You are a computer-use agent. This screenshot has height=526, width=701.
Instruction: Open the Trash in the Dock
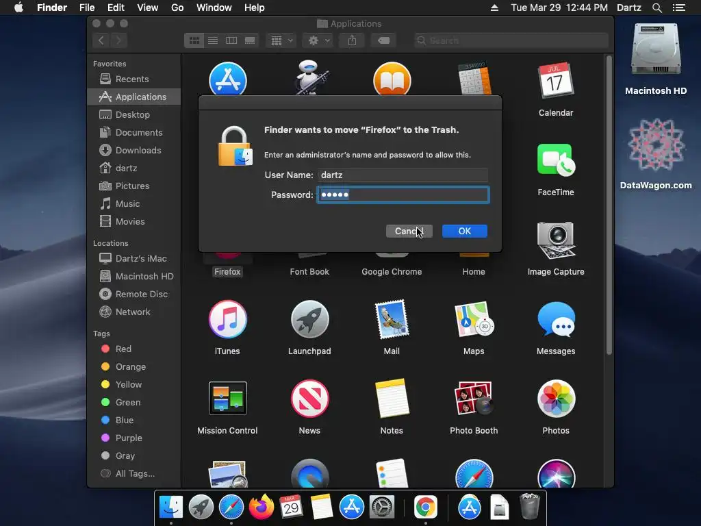pos(530,507)
